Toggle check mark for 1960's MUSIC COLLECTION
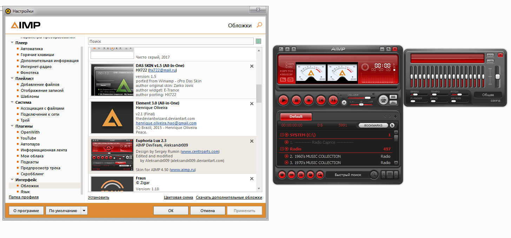The width and height of the screenshot is (511, 238). point(286,156)
